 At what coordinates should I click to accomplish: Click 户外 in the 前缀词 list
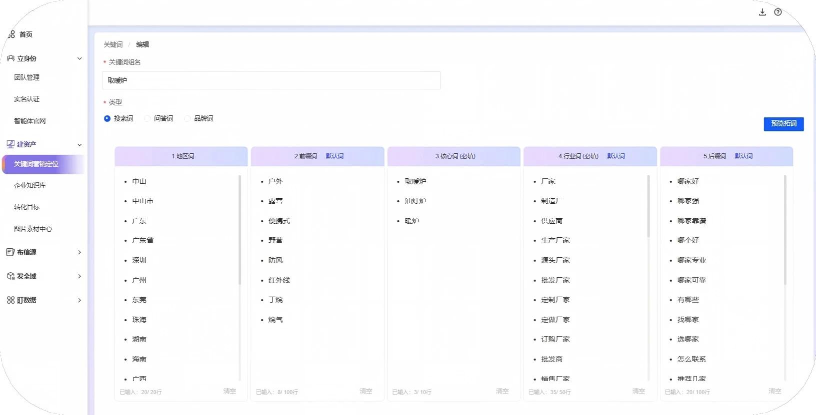click(275, 181)
